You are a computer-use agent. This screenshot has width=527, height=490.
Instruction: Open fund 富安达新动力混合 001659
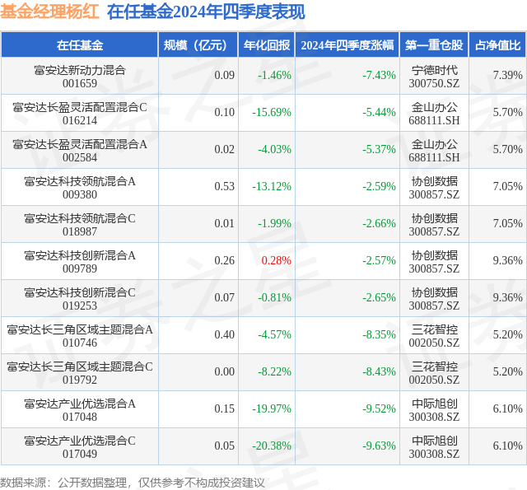tap(80, 77)
